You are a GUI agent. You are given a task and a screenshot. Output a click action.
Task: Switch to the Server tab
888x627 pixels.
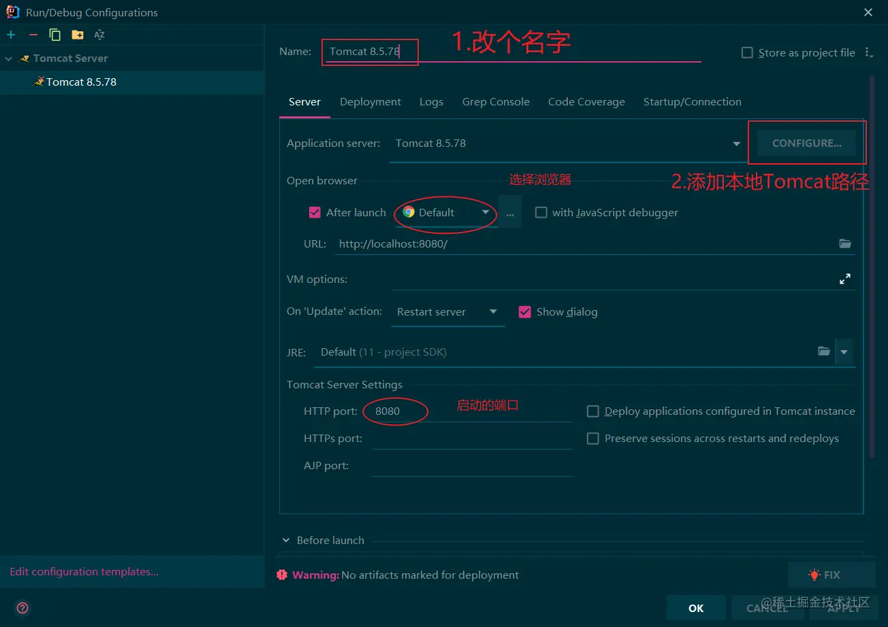[304, 102]
